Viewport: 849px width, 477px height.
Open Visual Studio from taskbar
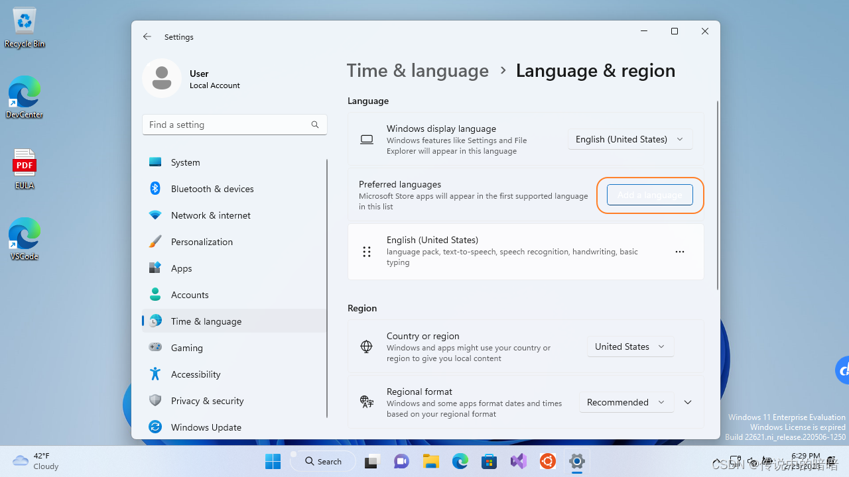pyautogui.click(x=519, y=462)
